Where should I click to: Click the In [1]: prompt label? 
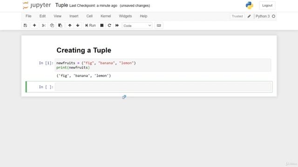click(x=46, y=63)
